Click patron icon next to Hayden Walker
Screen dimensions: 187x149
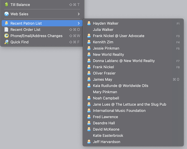tap(89, 23)
